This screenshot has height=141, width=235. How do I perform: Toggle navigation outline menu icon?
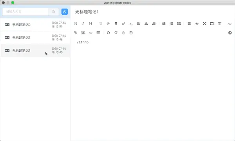[x=189, y=23]
